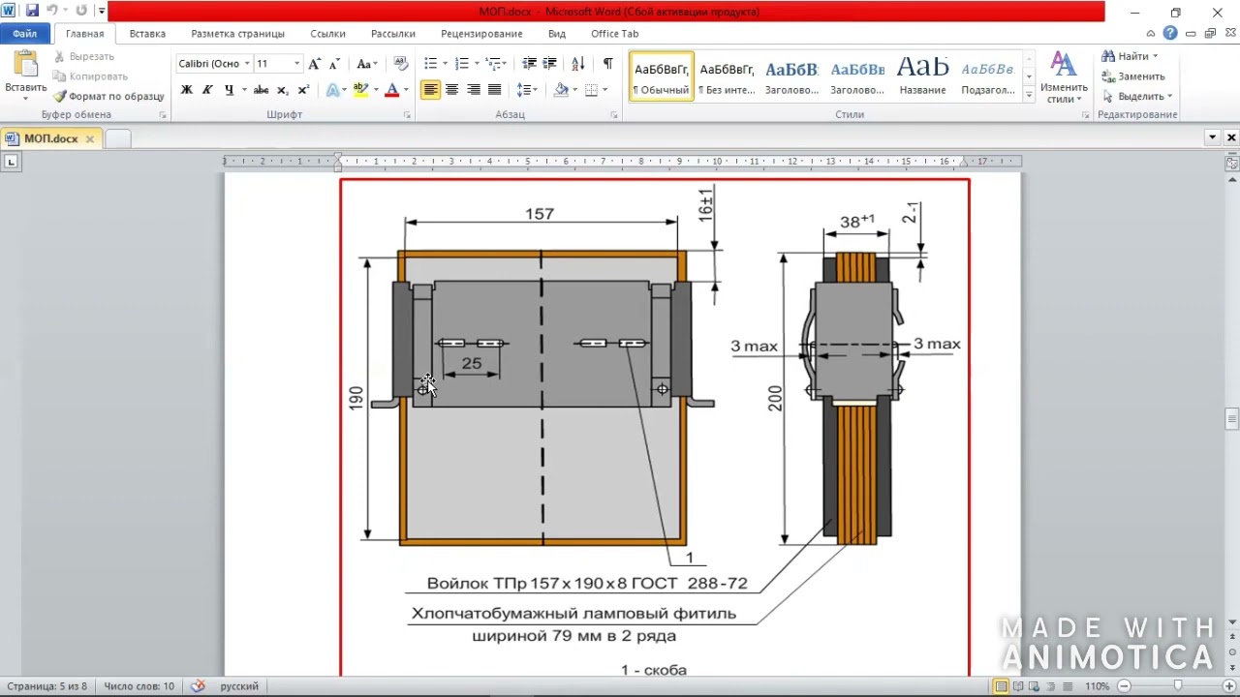Open the Рецензирование (Review) tab

coord(481,33)
